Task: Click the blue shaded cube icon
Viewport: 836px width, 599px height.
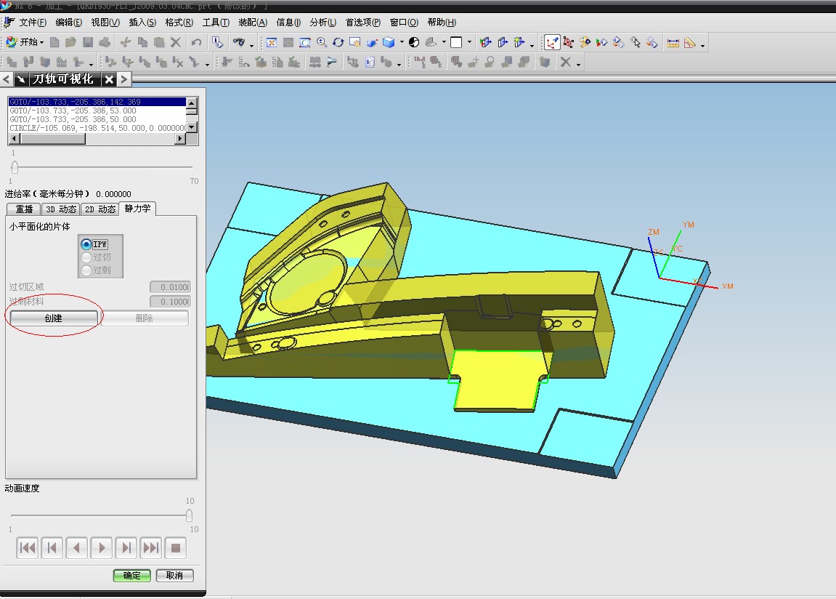Action: coord(389,43)
